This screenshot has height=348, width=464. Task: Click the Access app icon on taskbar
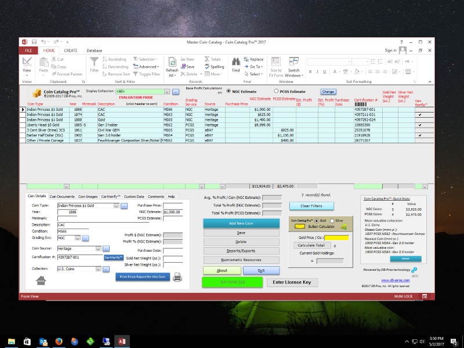(122, 342)
